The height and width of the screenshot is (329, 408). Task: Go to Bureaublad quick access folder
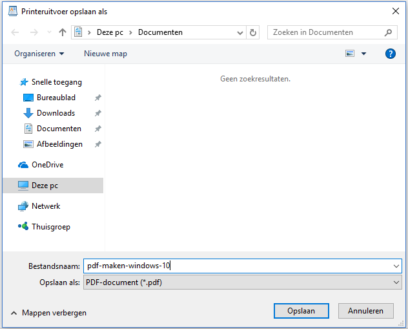[56, 98]
